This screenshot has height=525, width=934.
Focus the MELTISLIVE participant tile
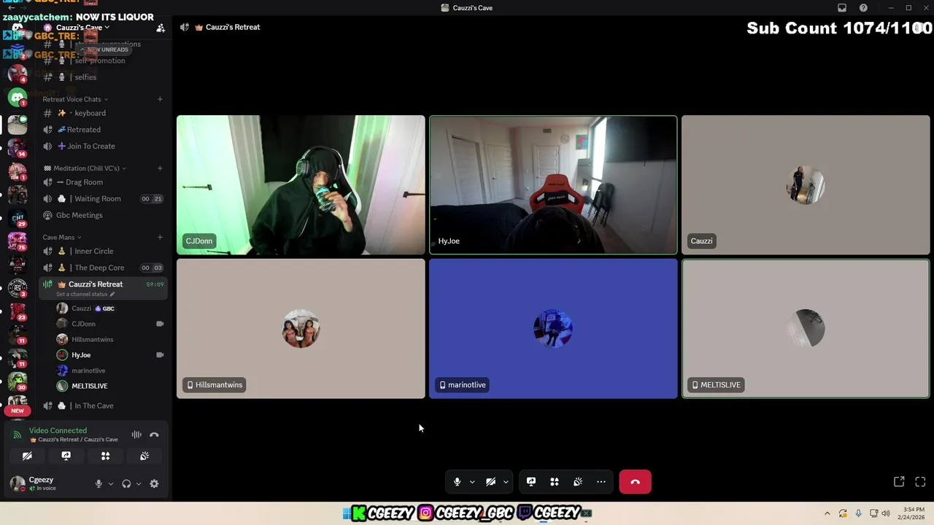[806, 328]
